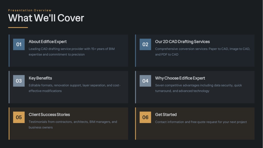Select the orange underline below the title

(x=18, y=28)
